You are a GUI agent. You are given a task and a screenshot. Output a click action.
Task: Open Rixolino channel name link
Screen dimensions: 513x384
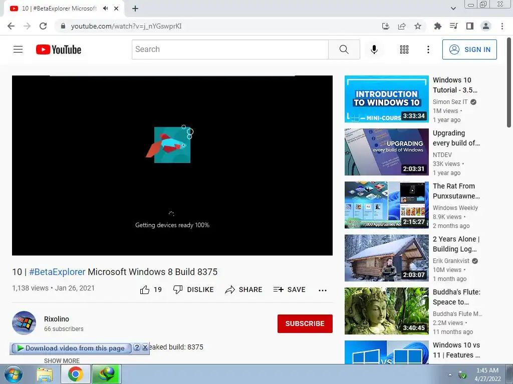point(57,319)
